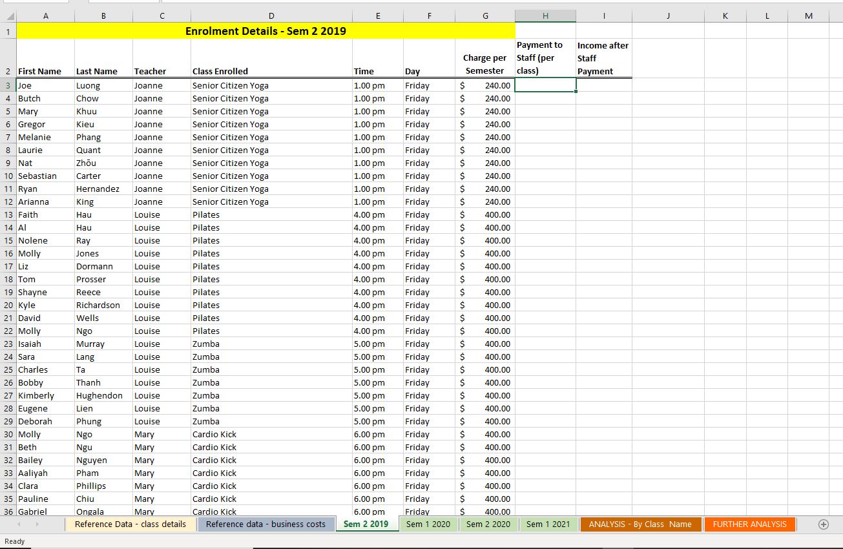Select column M header

point(808,16)
